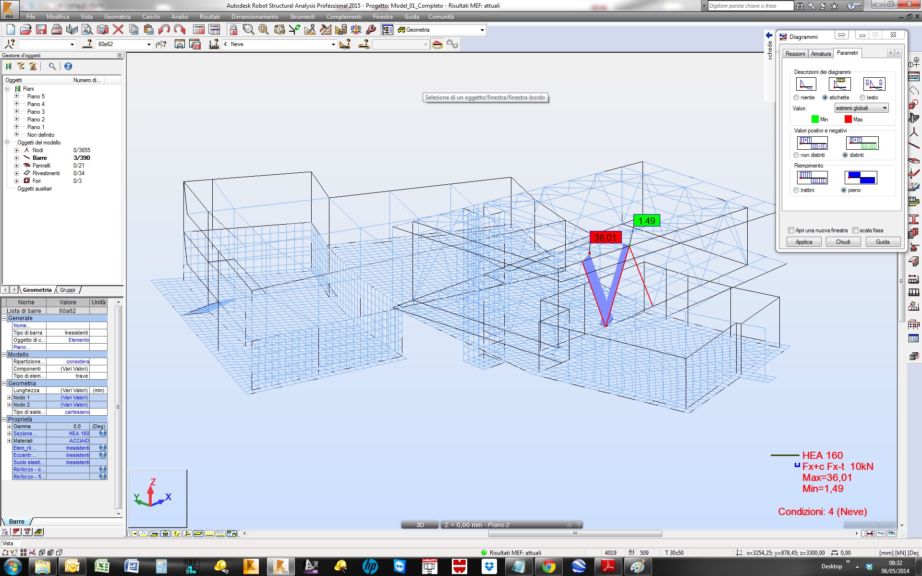Open the '60a62' bar selection dropdown
Viewport: 922px width, 576px height.
[x=149, y=44]
